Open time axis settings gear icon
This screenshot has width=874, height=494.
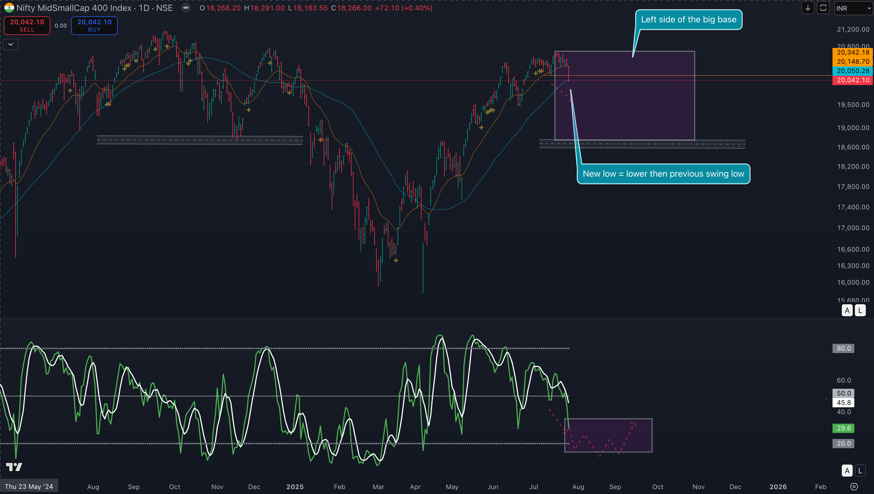point(854,487)
